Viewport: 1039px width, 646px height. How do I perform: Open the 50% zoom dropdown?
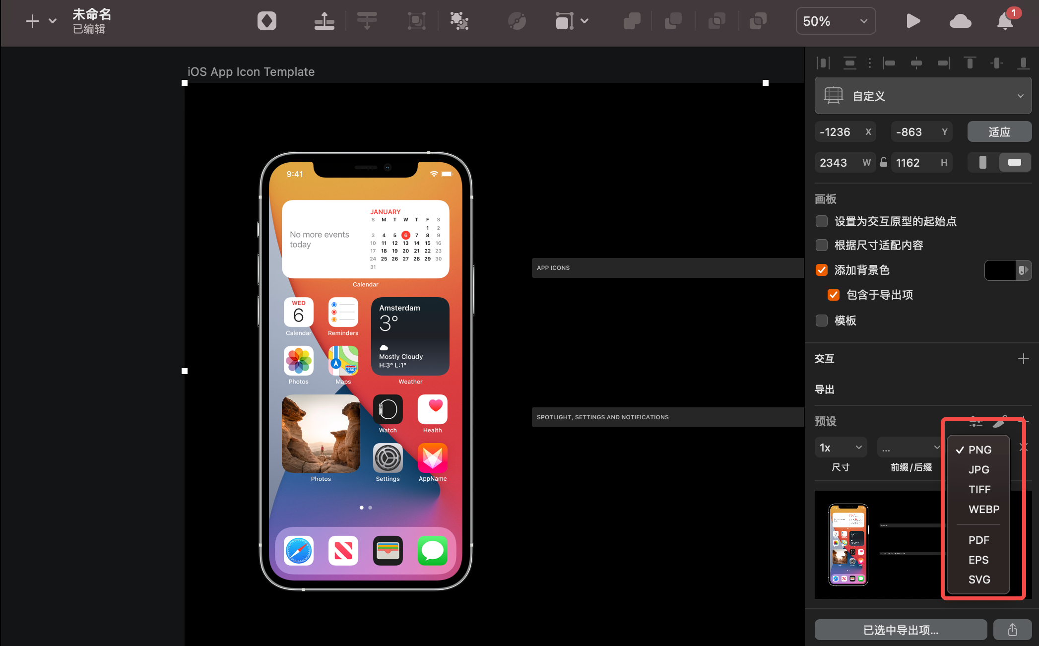(x=836, y=21)
